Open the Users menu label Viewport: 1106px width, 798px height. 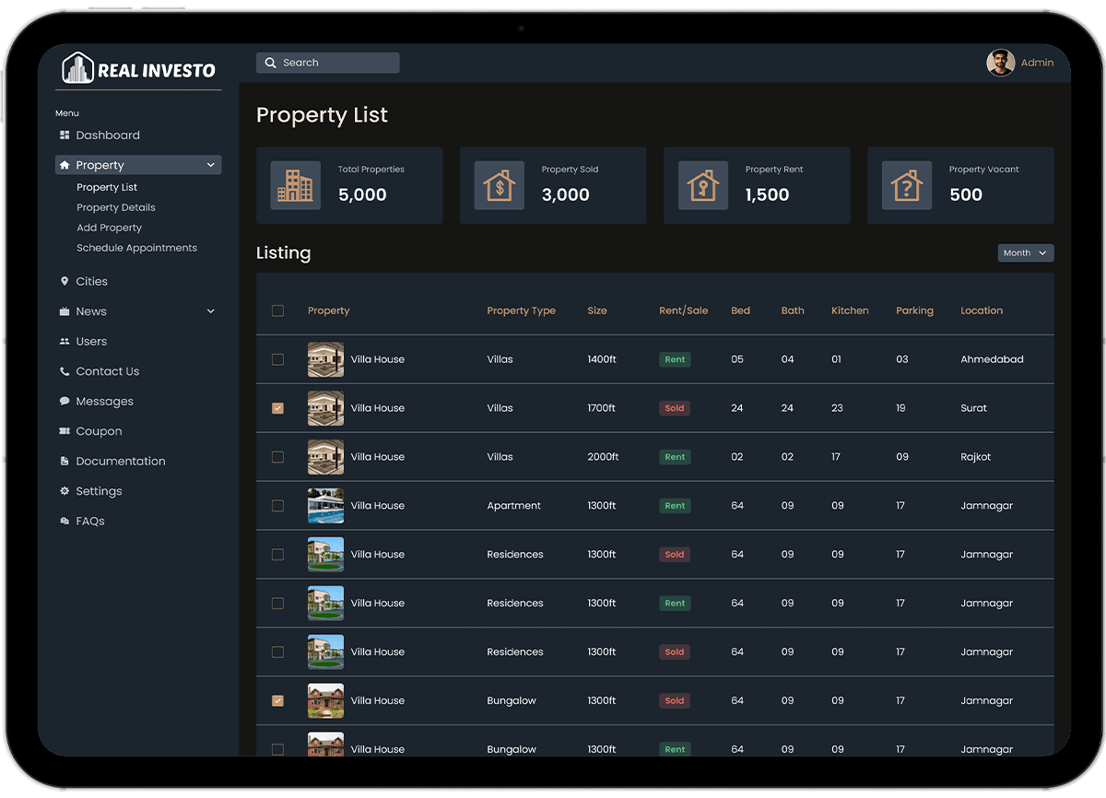(x=91, y=341)
